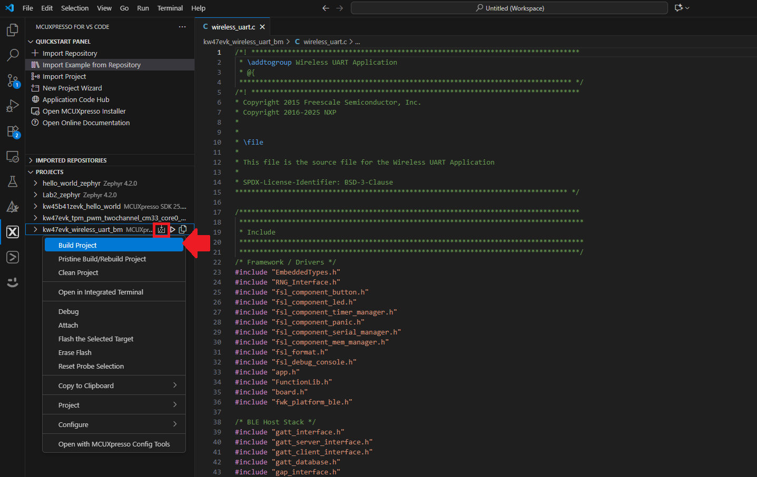Open the Source Control view
The image size is (757, 477).
(12, 80)
